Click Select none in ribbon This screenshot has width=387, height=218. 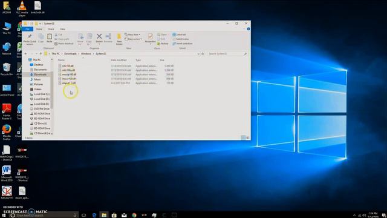[x=180, y=39]
